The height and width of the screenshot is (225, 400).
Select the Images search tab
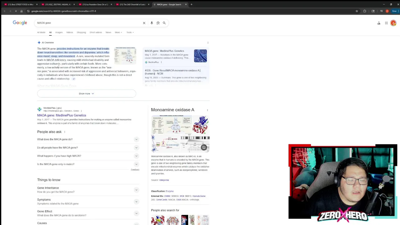(x=59, y=32)
